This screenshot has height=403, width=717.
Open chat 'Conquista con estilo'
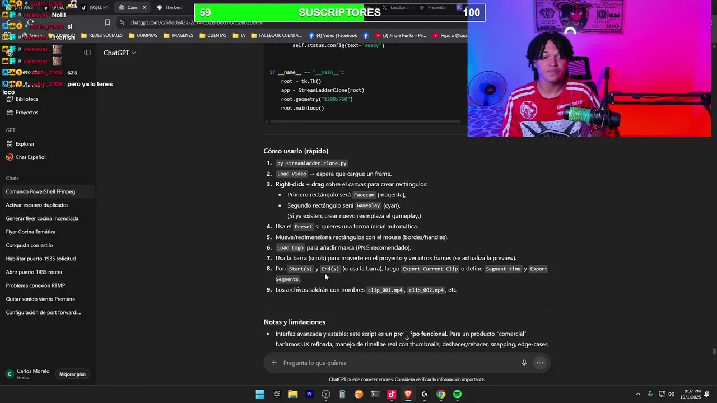coord(48,245)
